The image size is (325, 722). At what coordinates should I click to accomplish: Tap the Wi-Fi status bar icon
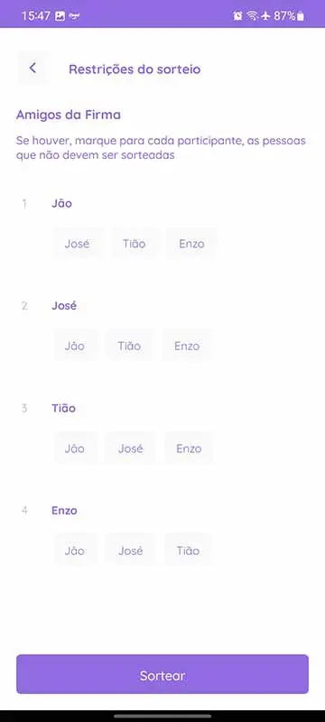pyautogui.click(x=252, y=16)
